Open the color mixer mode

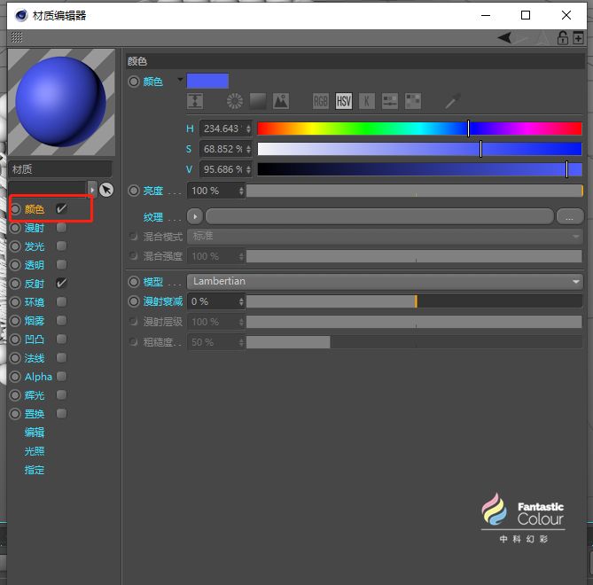click(390, 101)
